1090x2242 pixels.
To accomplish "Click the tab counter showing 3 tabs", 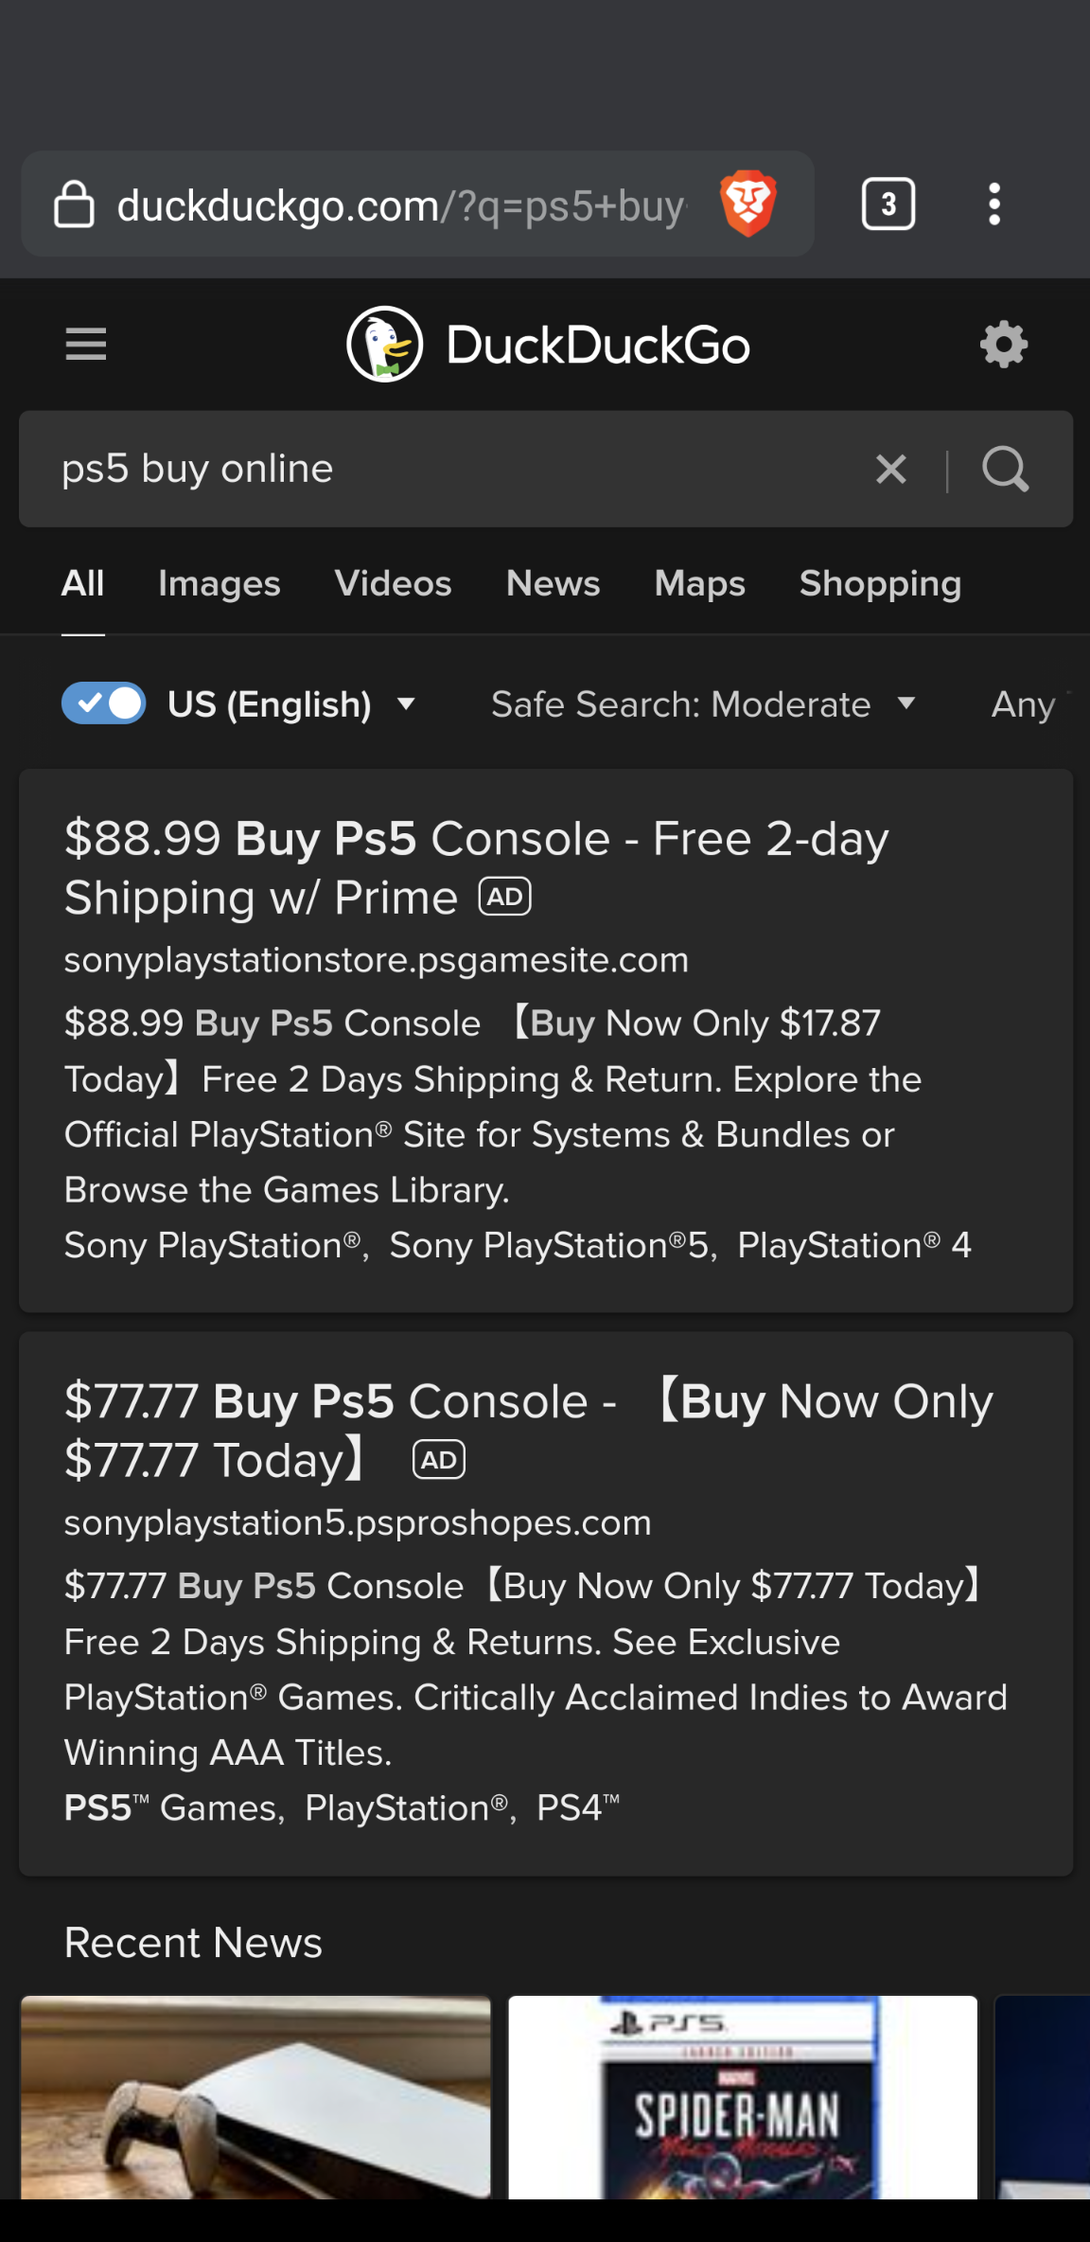I will point(888,204).
